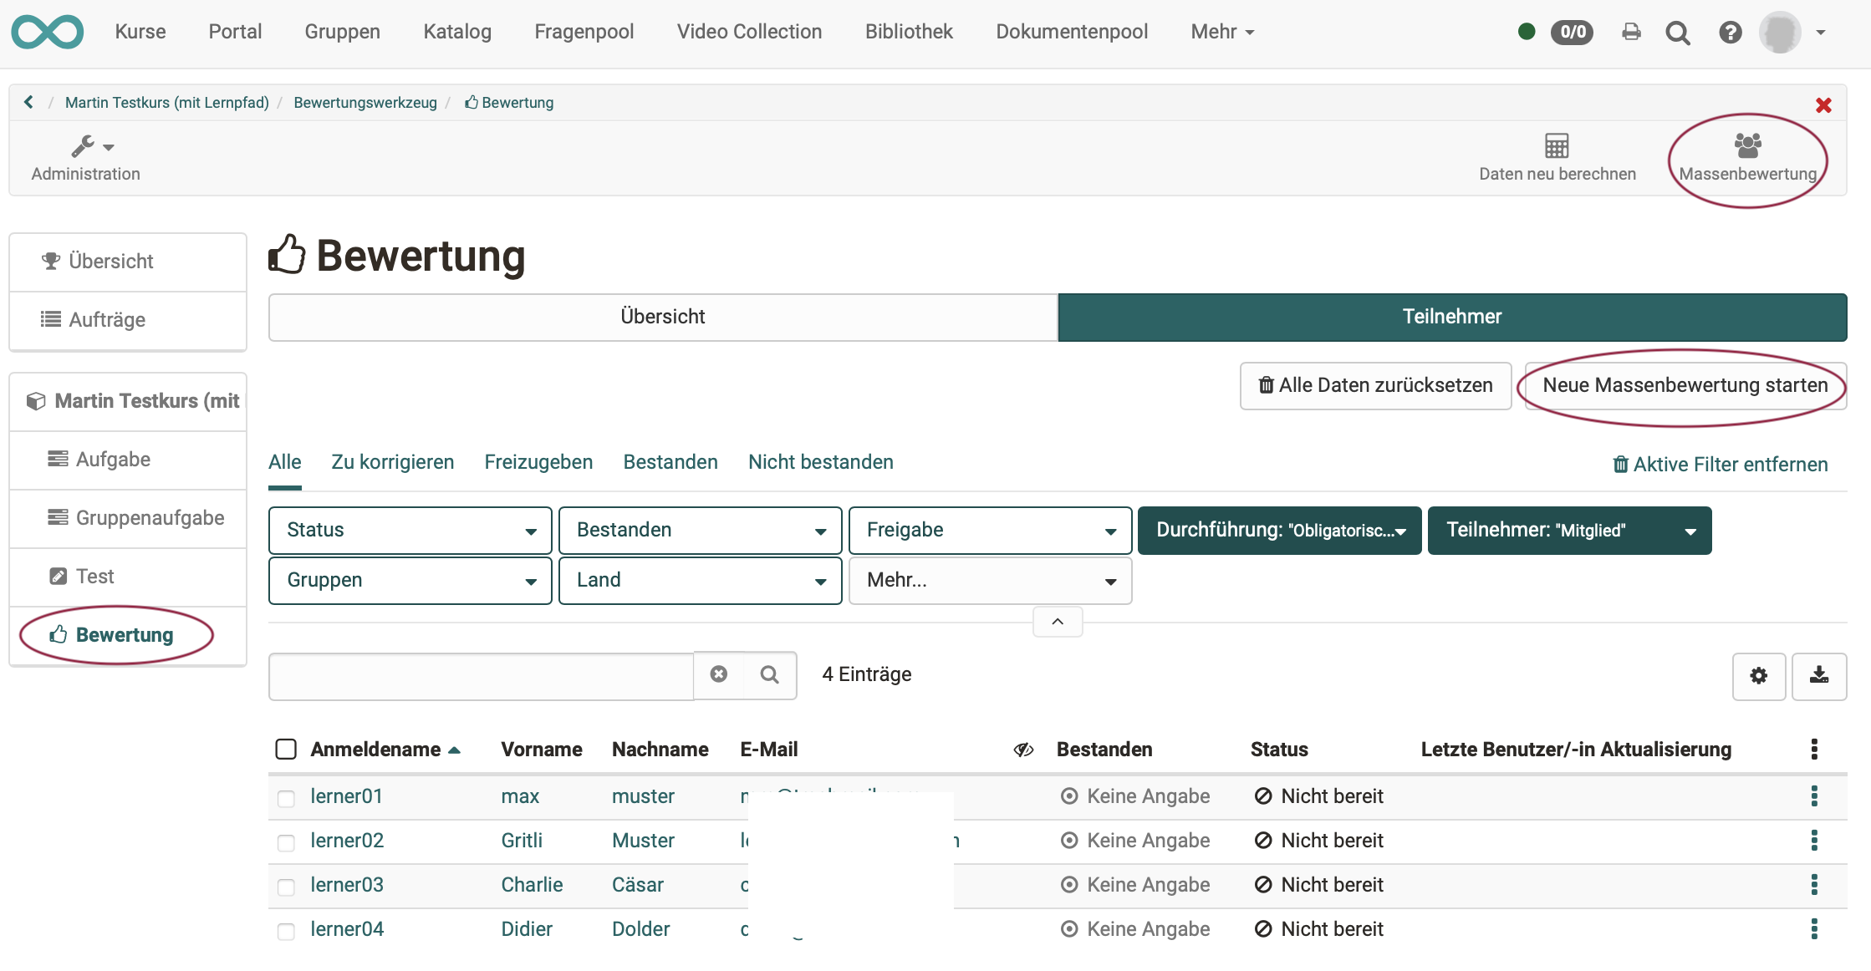Open the print icon in header
This screenshot has height=971, width=1871.
[1631, 33]
